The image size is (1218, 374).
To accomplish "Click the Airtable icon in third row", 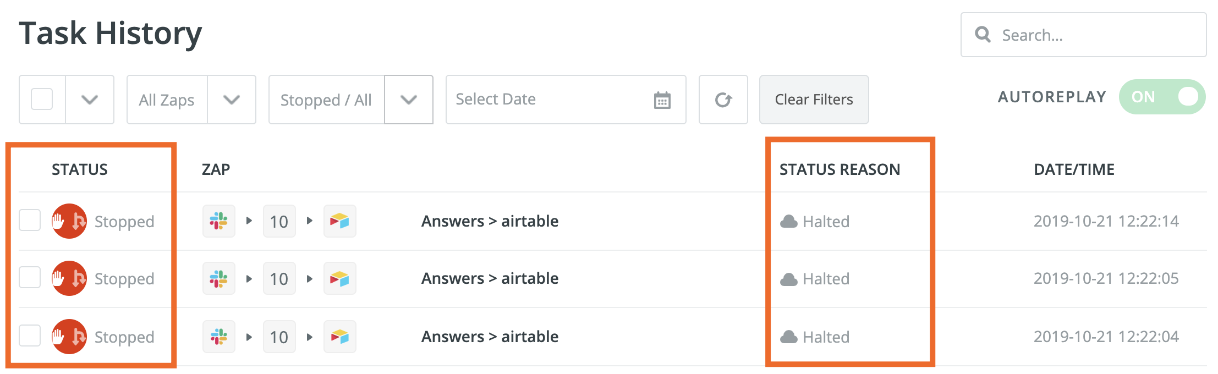I will click(339, 337).
